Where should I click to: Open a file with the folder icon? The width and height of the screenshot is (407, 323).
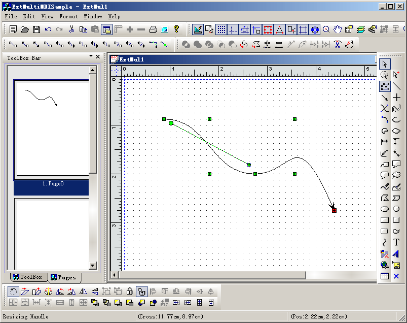click(25, 29)
